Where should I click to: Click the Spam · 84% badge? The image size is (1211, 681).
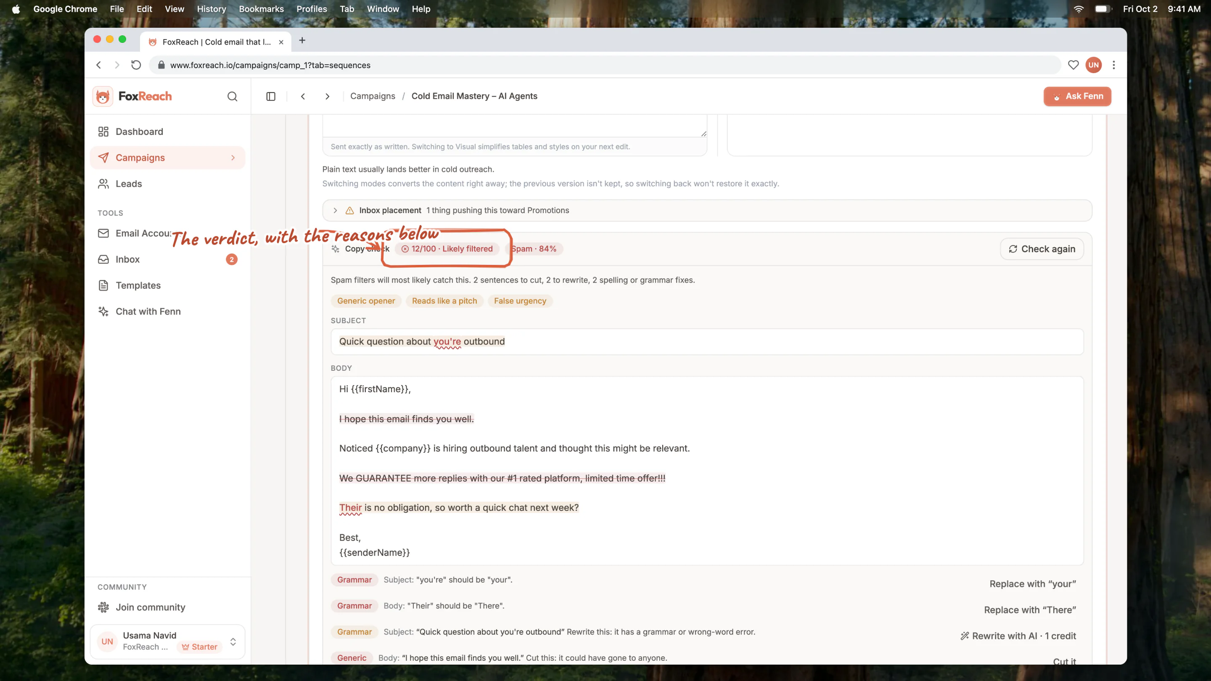pyautogui.click(x=534, y=249)
